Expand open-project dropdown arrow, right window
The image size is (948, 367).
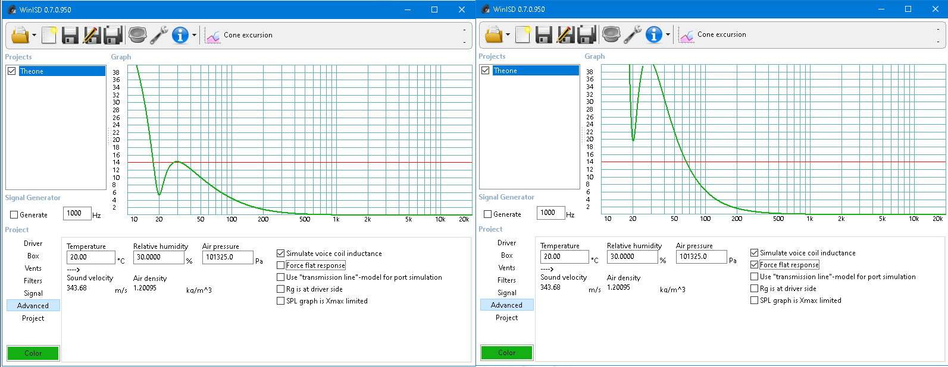click(508, 35)
